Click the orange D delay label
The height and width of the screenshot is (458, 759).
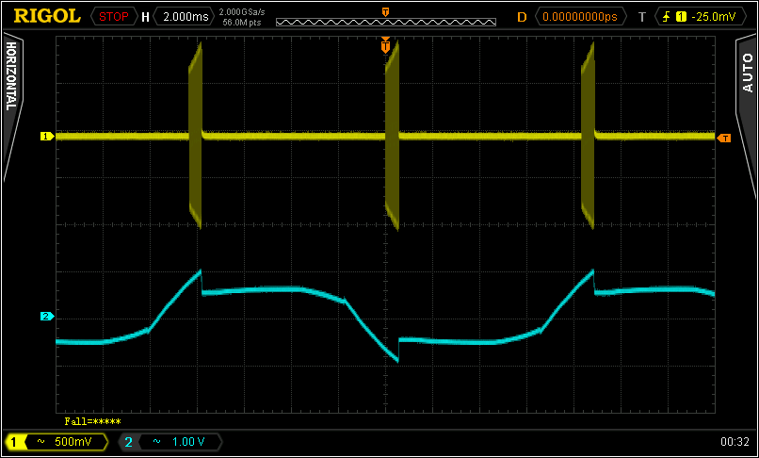click(x=522, y=16)
